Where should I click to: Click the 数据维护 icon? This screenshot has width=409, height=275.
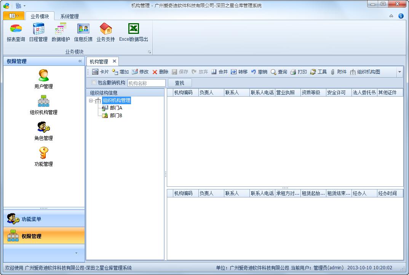[x=60, y=32]
